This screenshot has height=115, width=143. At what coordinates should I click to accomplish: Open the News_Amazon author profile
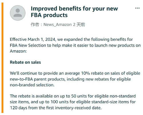pos(57,25)
